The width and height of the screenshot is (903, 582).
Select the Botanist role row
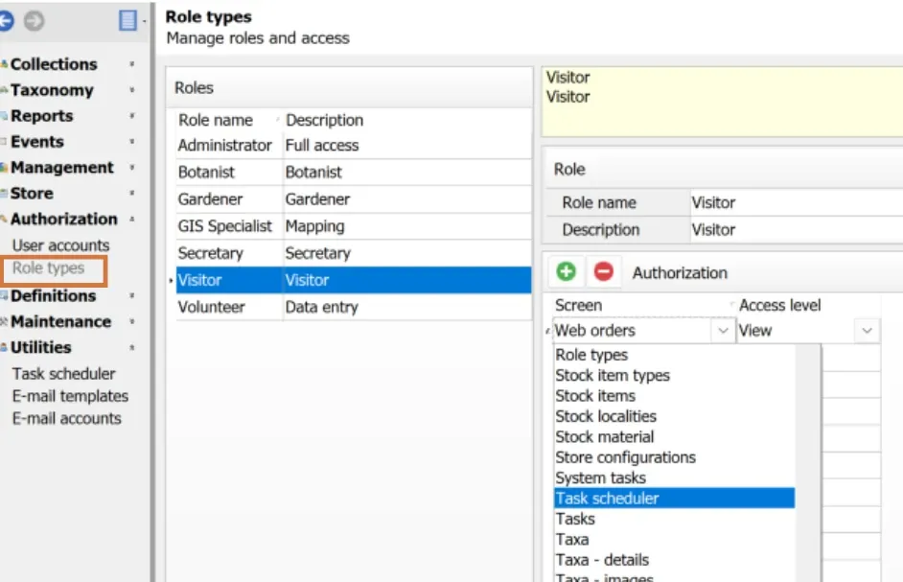pos(354,173)
